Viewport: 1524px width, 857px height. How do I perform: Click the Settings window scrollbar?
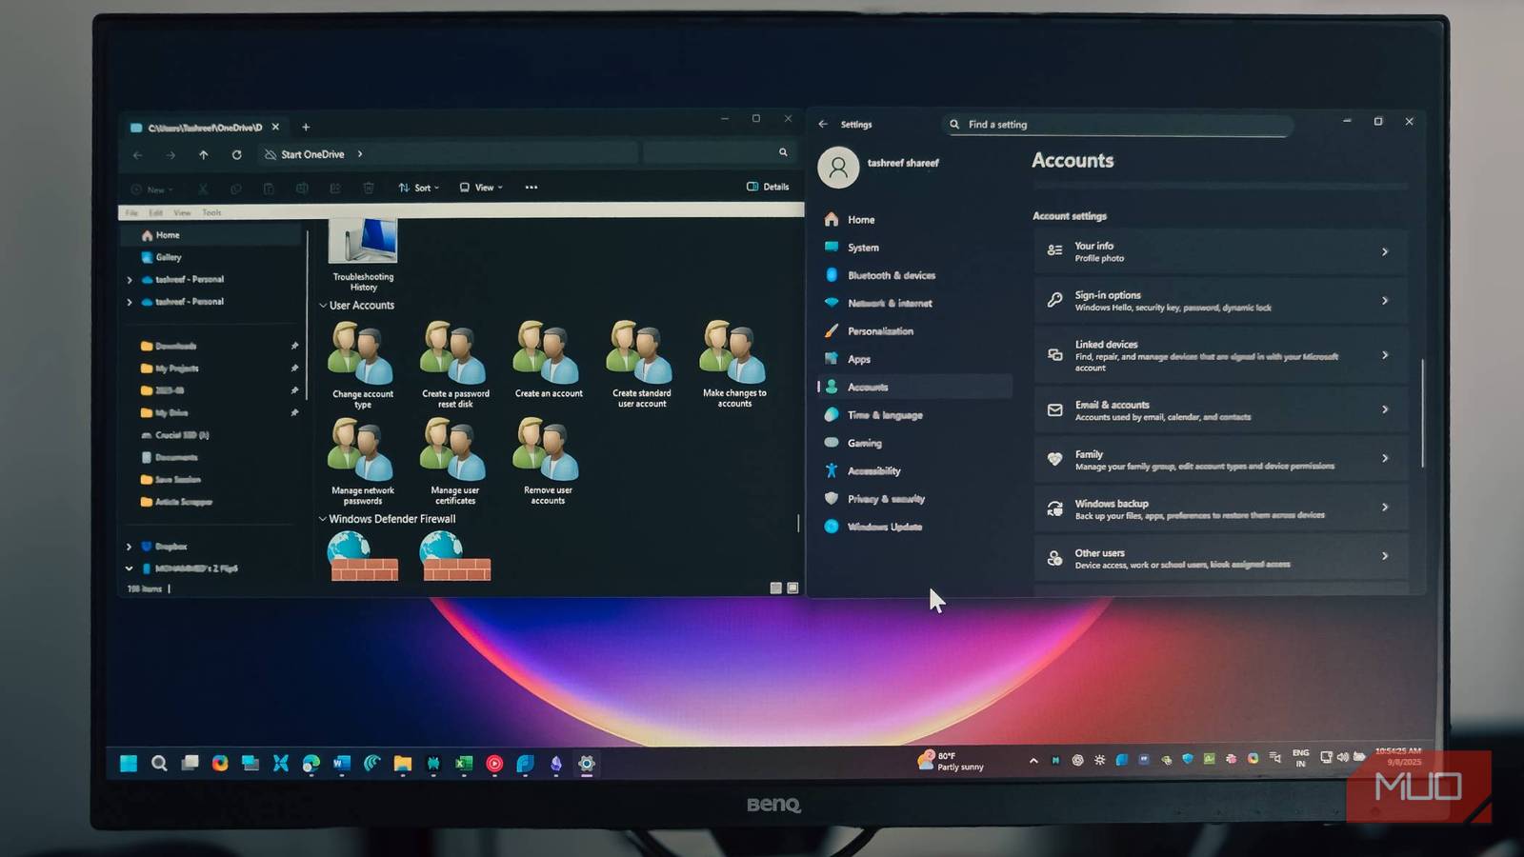(1423, 413)
